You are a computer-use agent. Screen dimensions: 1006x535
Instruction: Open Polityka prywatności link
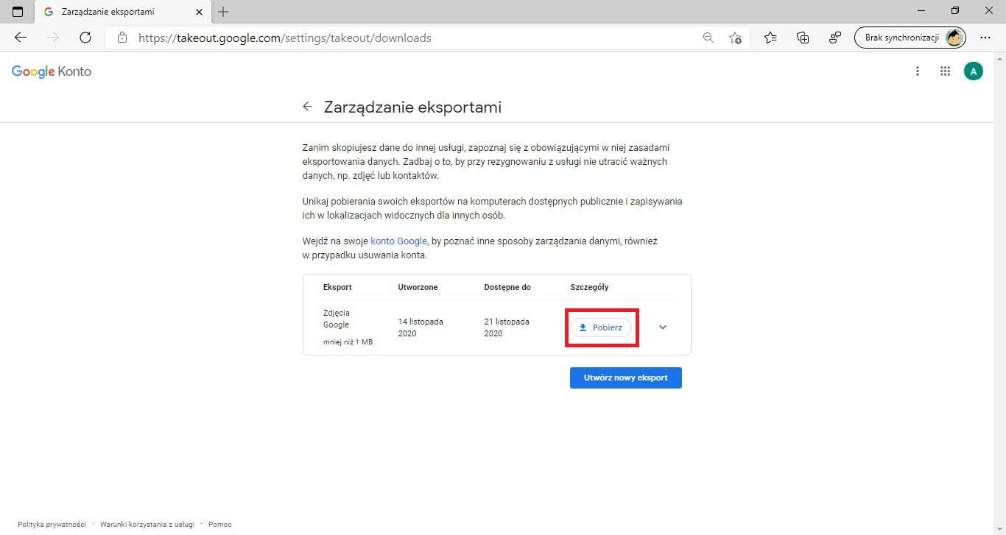tap(52, 525)
